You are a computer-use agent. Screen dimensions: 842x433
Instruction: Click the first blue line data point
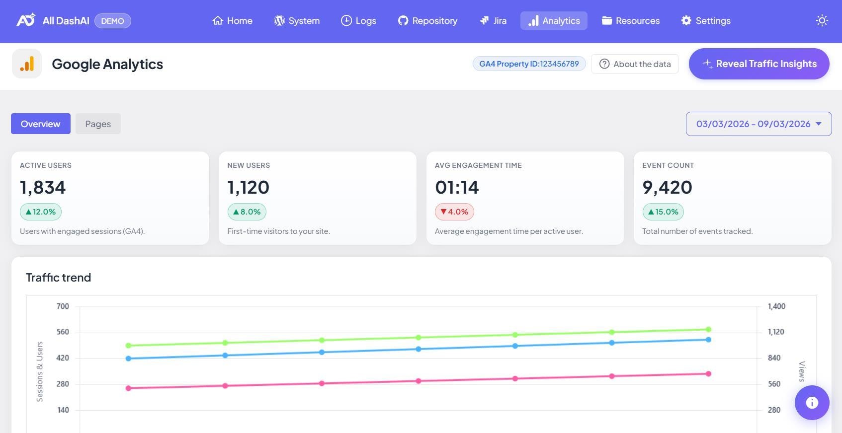coord(128,359)
